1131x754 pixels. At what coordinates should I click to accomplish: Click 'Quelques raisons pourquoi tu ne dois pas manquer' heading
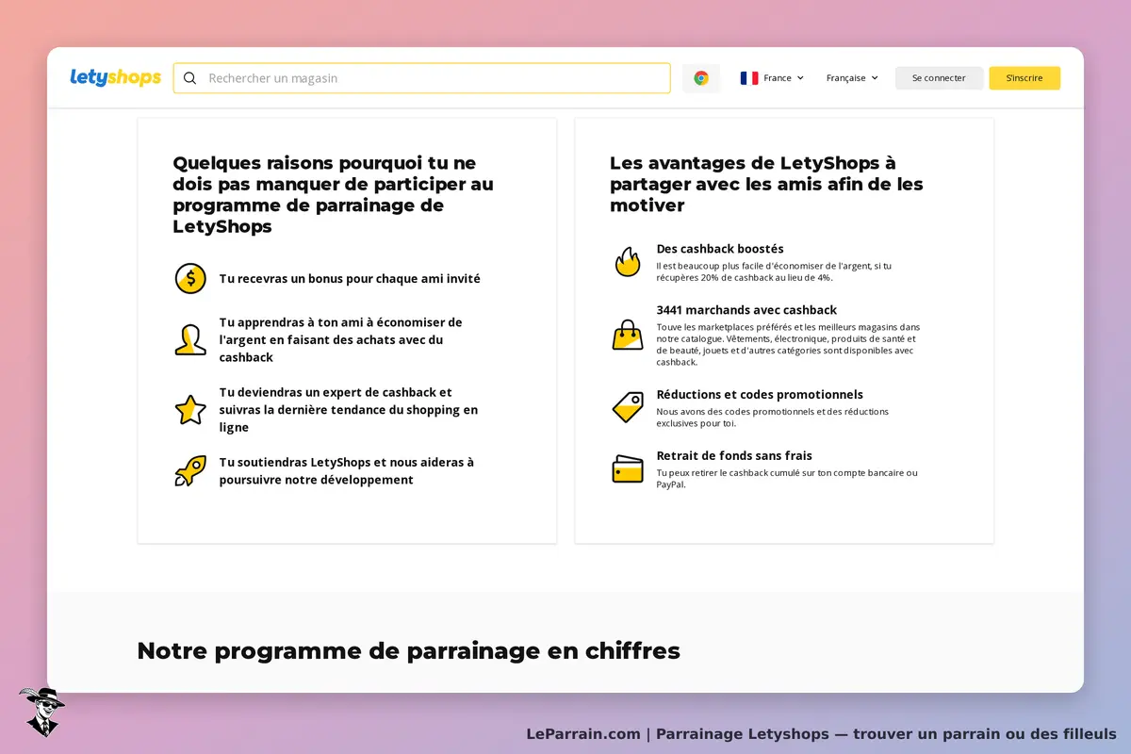pos(333,195)
